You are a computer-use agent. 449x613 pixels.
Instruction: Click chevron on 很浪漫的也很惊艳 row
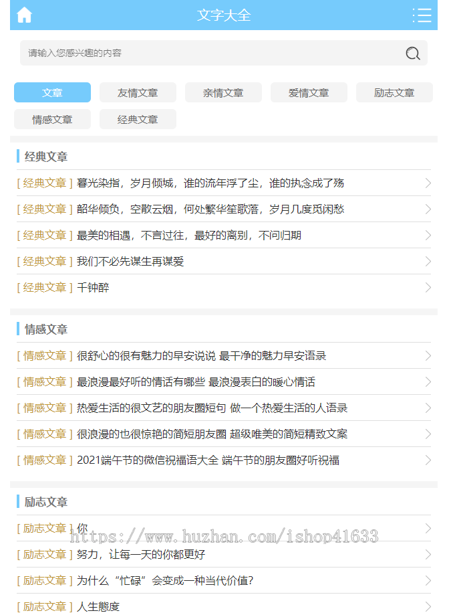(428, 434)
